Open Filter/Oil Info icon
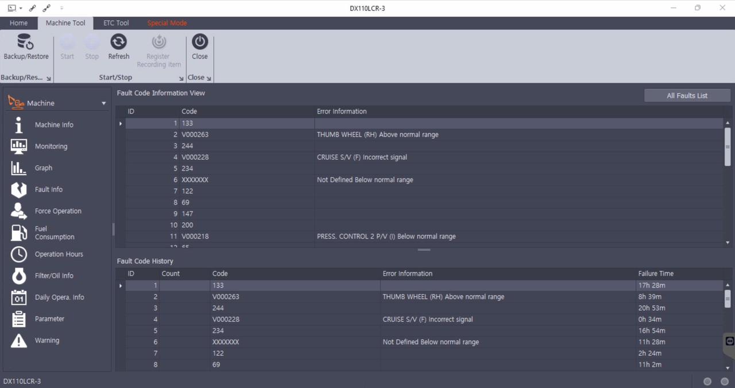 point(19,276)
